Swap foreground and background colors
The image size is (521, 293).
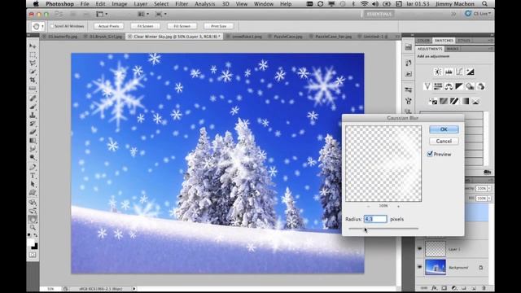pyautogui.click(x=36, y=235)
